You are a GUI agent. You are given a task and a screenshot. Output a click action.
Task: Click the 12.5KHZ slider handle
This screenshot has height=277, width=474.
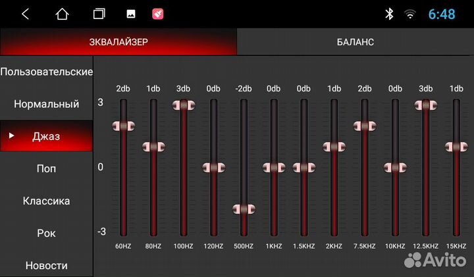(x=425, y=105)
